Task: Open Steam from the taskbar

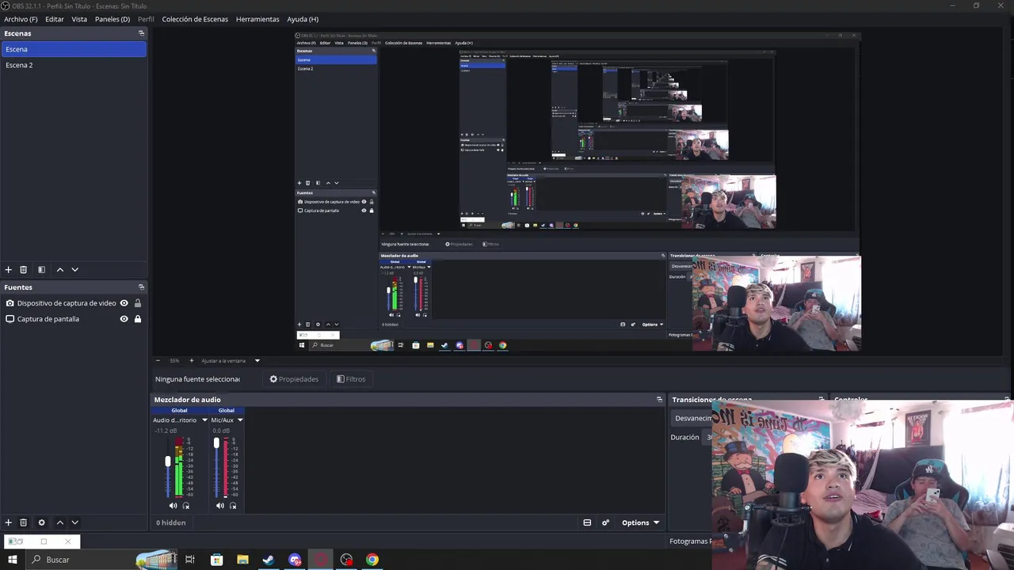Action: pyautogui.click(x=269, y=560)
